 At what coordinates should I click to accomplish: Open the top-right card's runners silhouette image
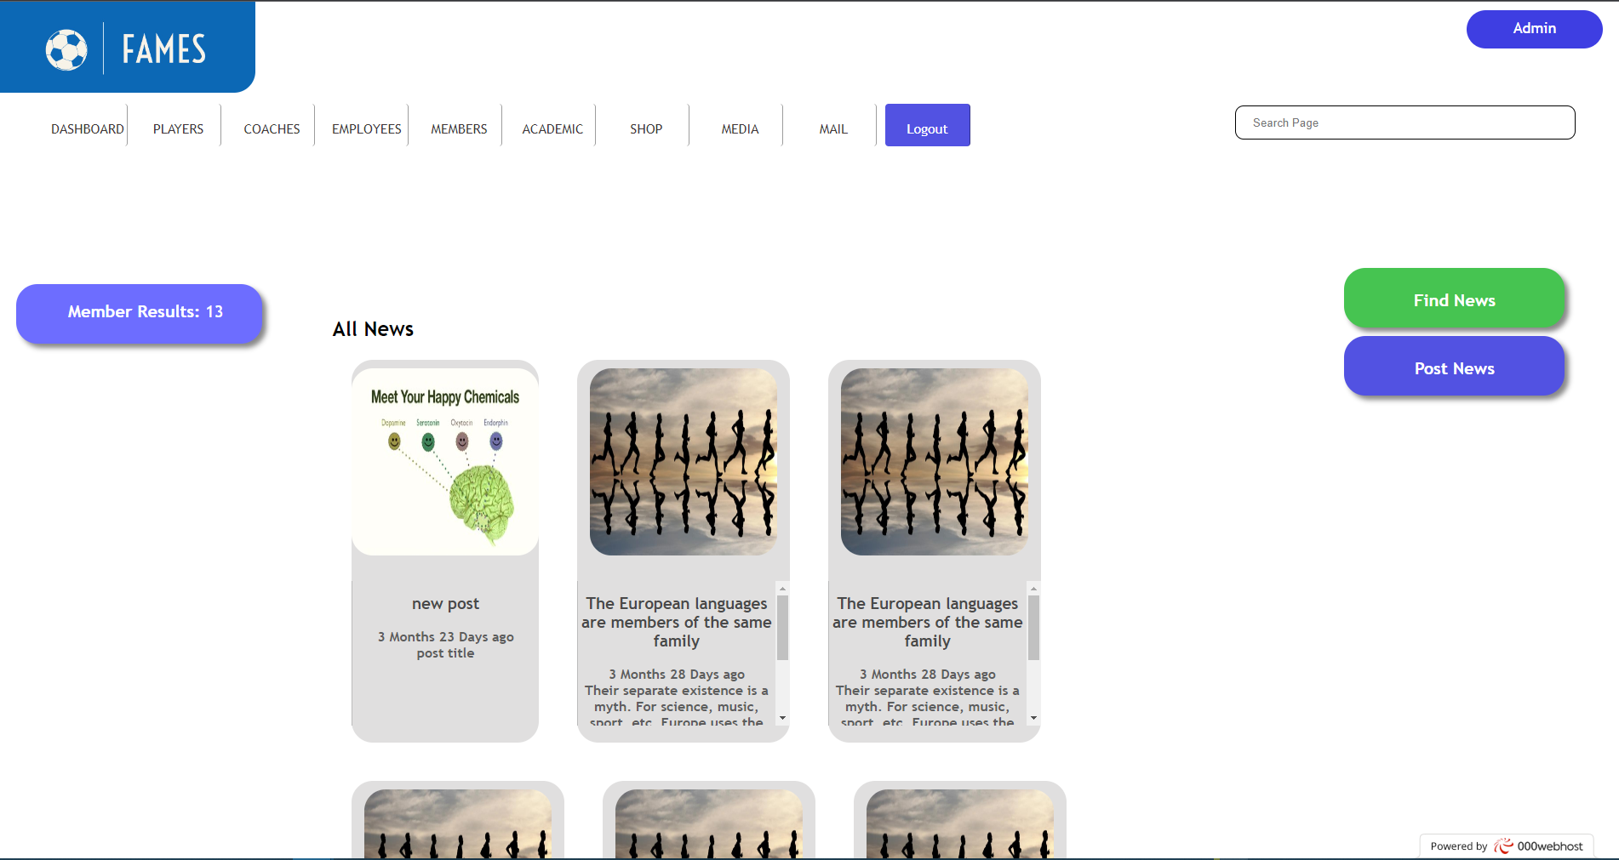pyautogui.click(x=935, y=462)
